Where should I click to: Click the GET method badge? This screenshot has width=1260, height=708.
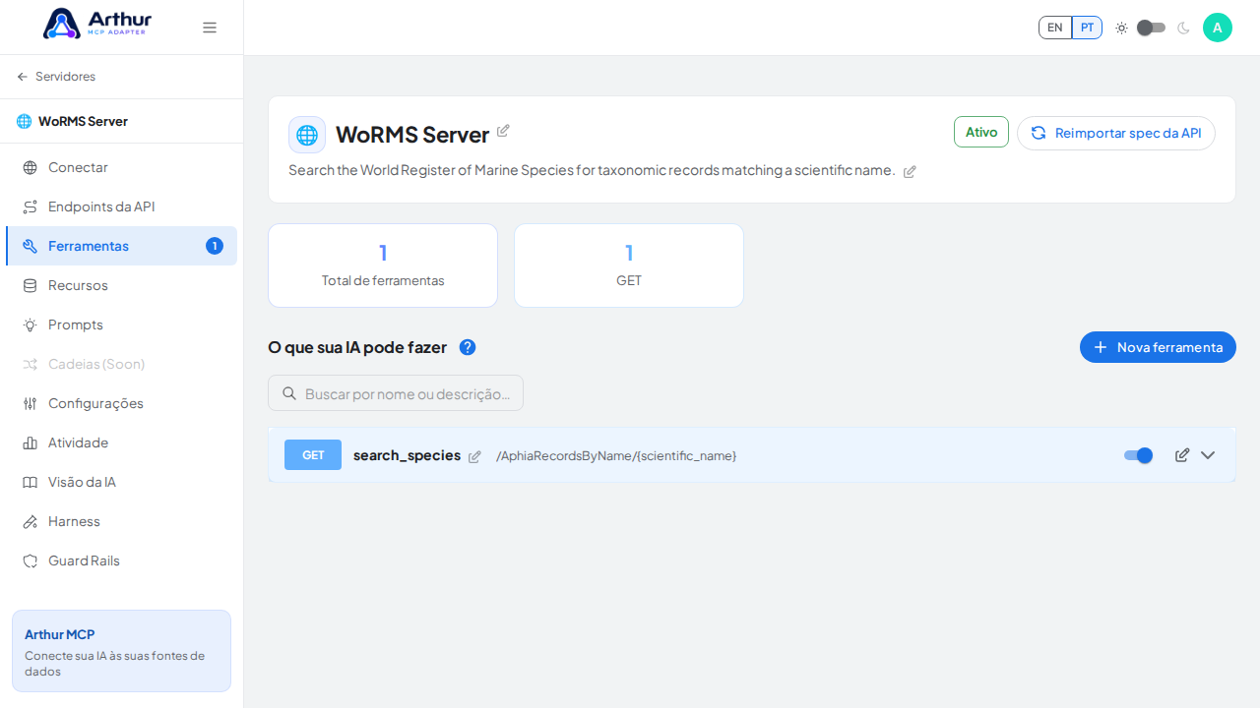(x=313, y=455)
